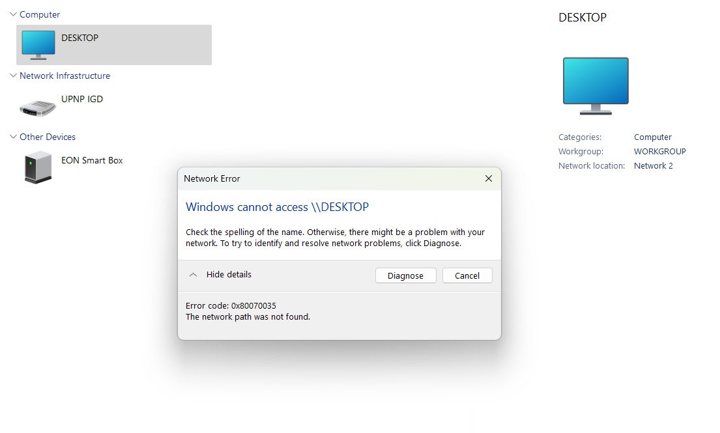Viewport: 720px width, 433px height.
Task: Collapse the Network Infrastructure group chevron
Action: [x=13, y=76]
